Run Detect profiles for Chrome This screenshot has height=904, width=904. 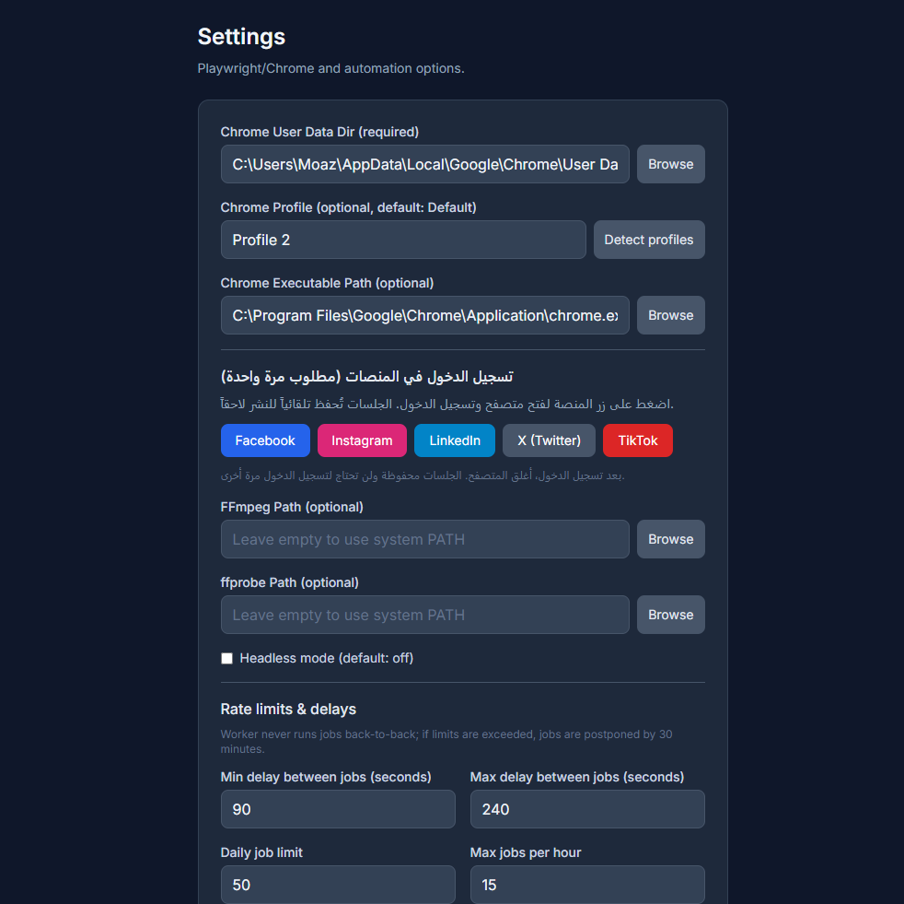pyautogui.click(x=649, y=240)
